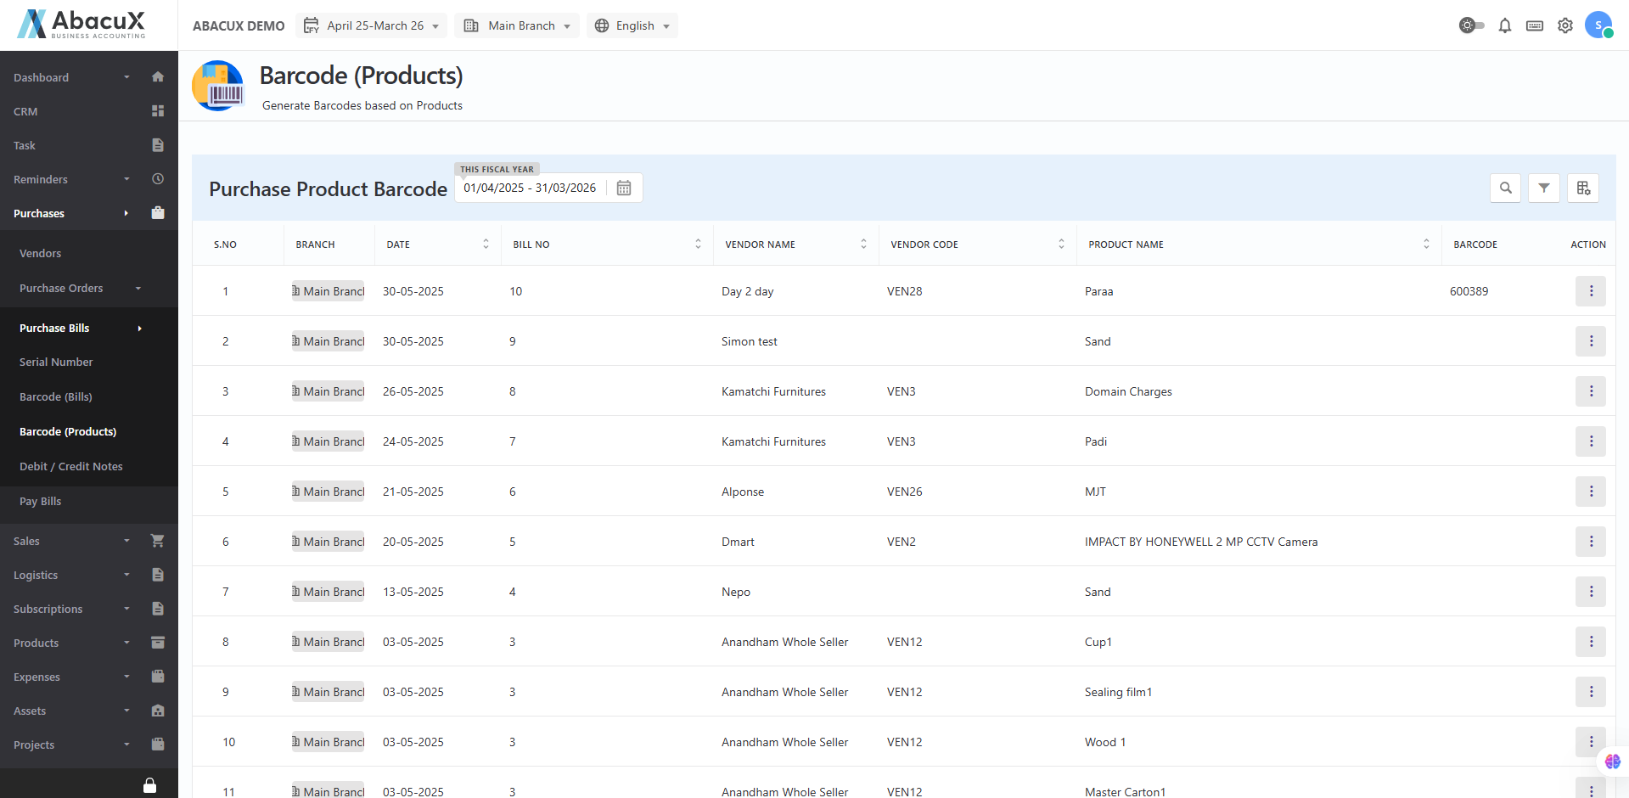Select Barcode (Bills) in sidebar
Image resolution: width=1629 pixels, height=798 pixels.
point(56,396)
